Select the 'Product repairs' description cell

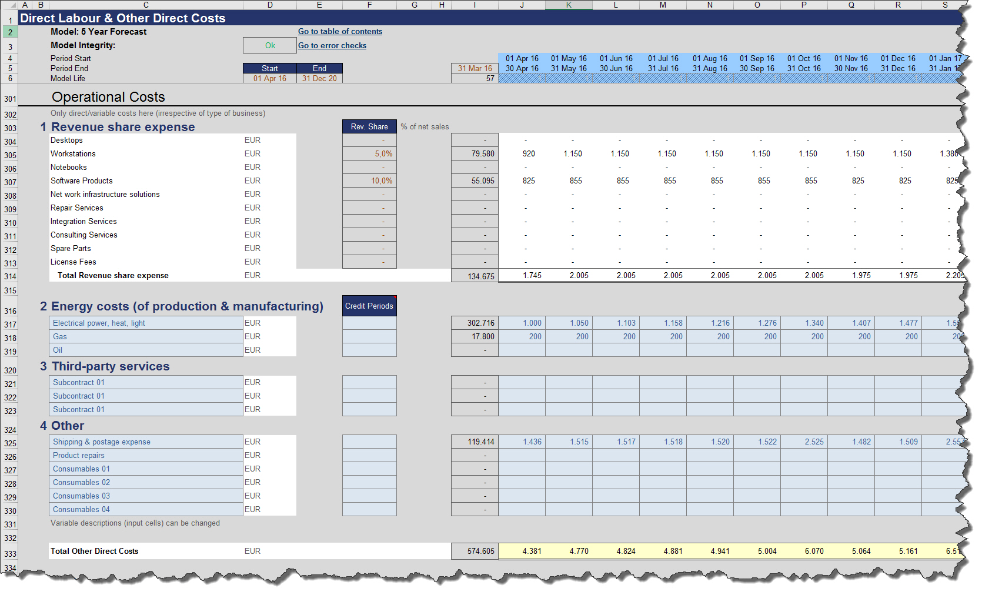click(x=146, y=456)
